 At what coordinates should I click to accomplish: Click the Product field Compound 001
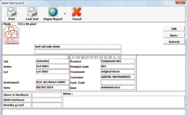click(118, 61)
